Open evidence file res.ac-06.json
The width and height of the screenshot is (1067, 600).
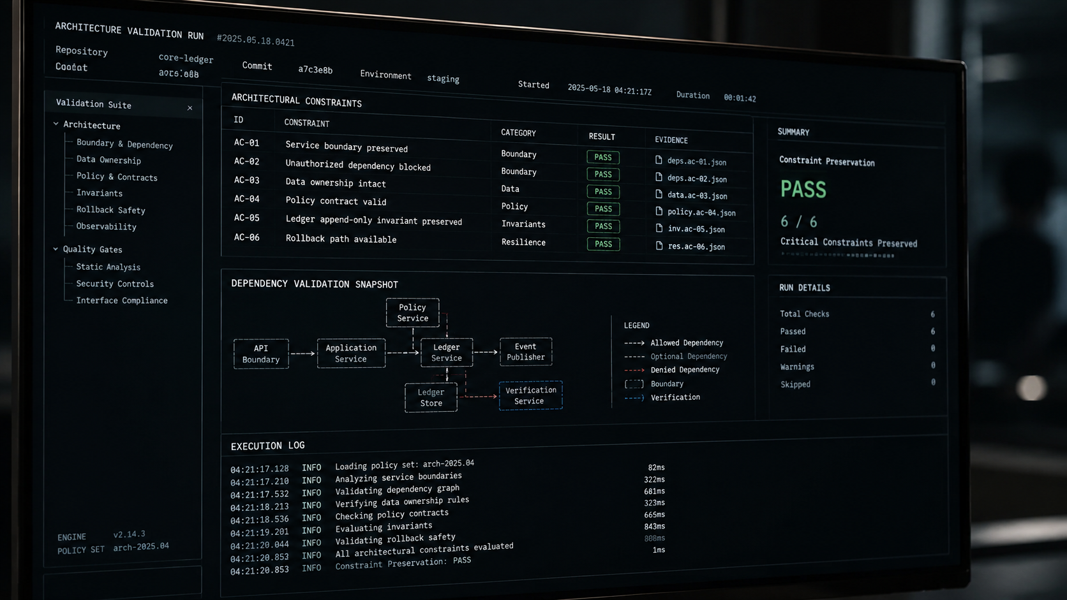(696, 246)
